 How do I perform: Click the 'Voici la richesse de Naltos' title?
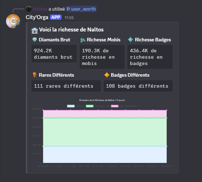click(x=71, y=30)
